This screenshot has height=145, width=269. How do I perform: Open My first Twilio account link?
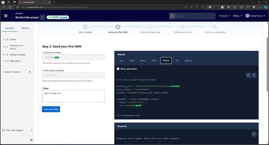tap(27, 17)
